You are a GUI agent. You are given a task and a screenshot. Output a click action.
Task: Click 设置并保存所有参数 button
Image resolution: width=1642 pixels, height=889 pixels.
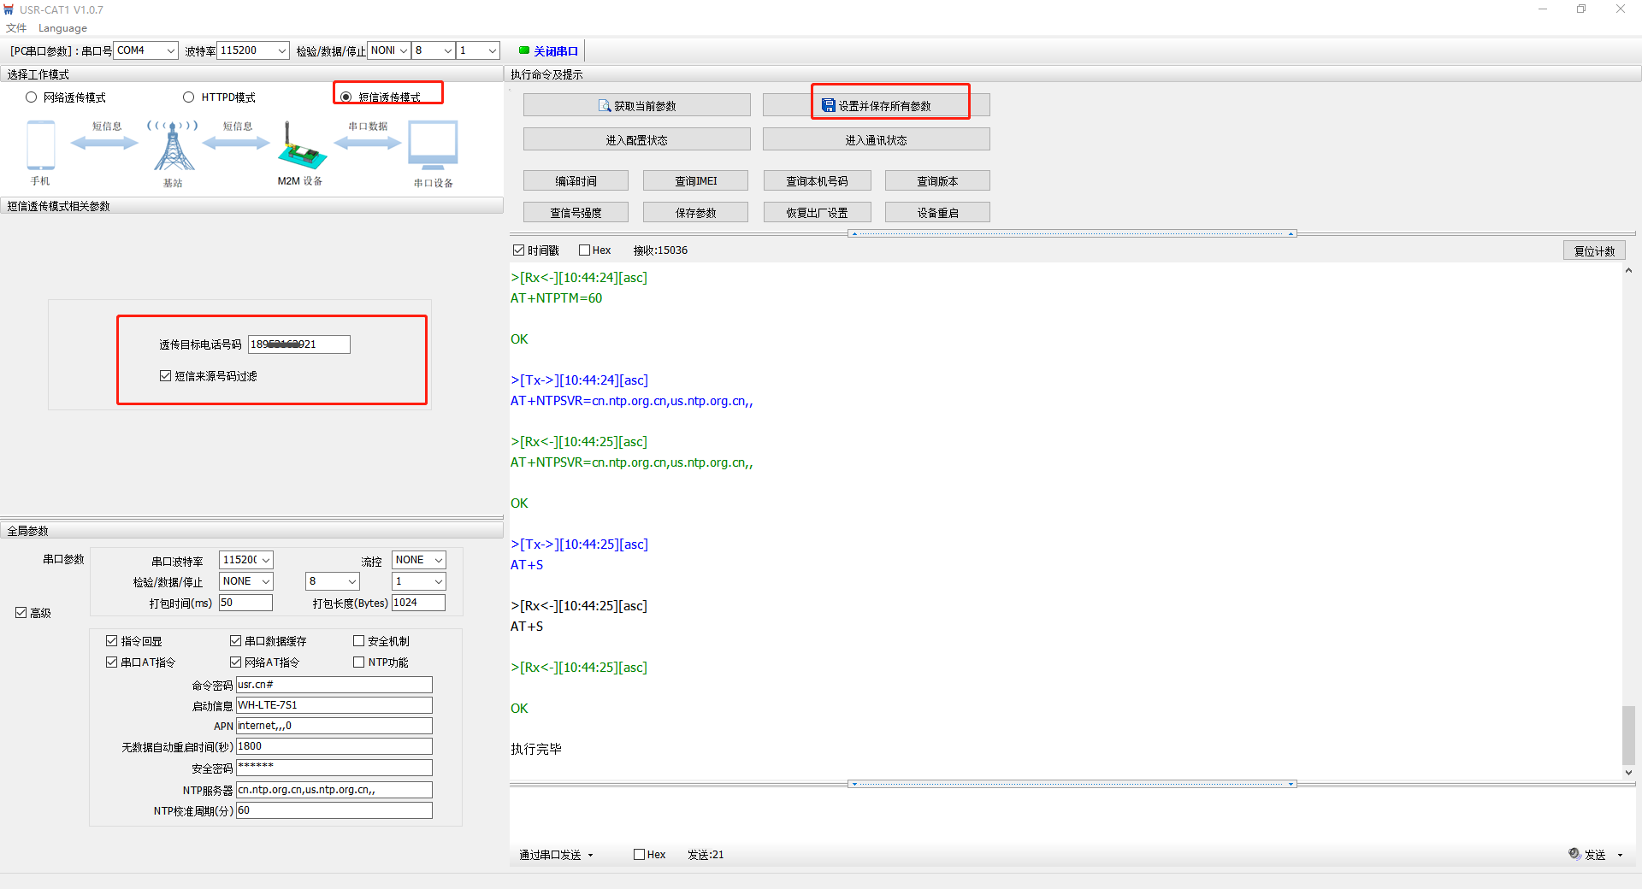coord(877,105)
